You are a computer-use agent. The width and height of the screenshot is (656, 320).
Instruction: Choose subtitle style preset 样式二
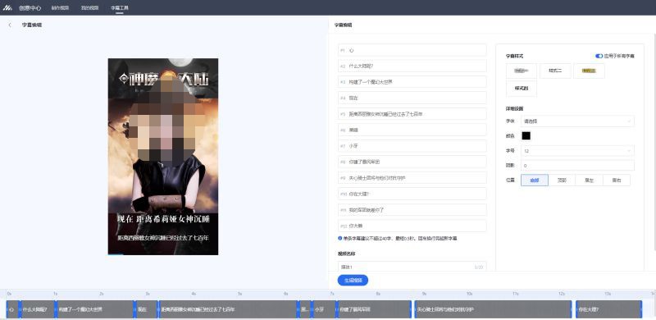click(x=555, y=71)
